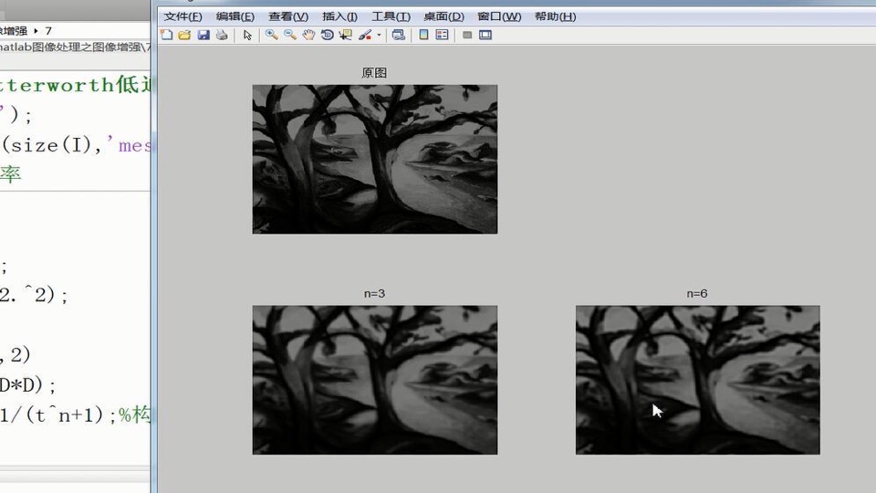
Task: Select the Pan hand tool
Action: pos(308,35)
